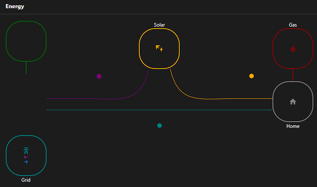317x187 pixels.
Task: Select the empty green circle node
Action: pyautogui.click(x=26, y=41)
